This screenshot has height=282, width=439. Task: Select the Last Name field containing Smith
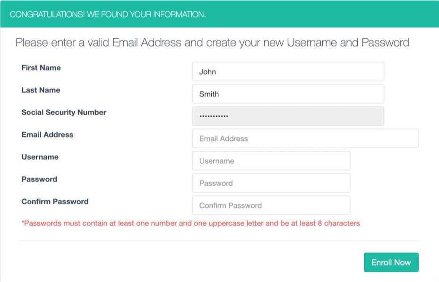288,94
